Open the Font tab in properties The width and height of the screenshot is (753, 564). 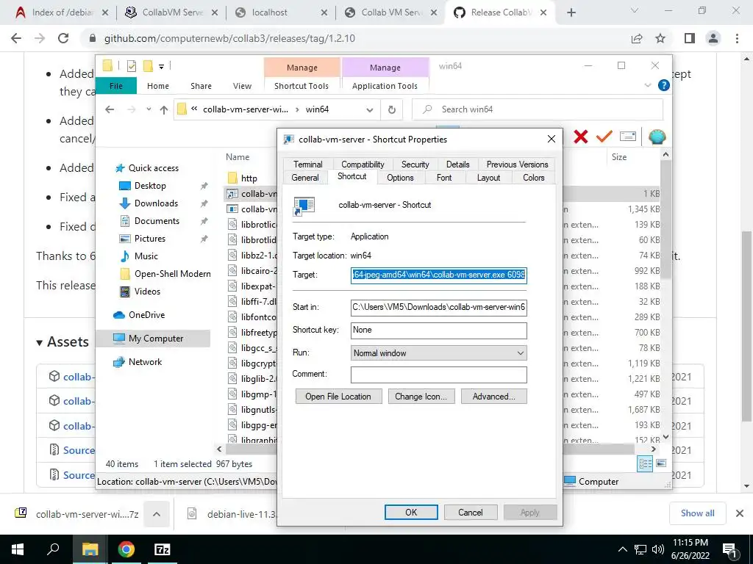443,178
